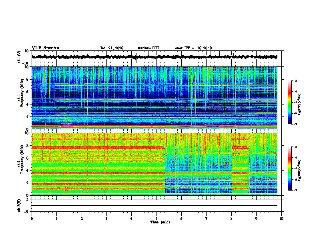Click the ch.2 spectrogram color scale bar
317x245 pixels.
tap(289, 169)
